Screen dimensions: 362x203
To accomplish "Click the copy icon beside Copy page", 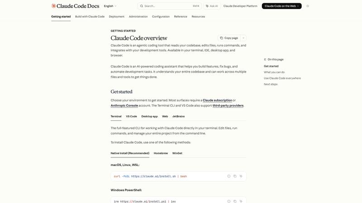I will (221, 38).
